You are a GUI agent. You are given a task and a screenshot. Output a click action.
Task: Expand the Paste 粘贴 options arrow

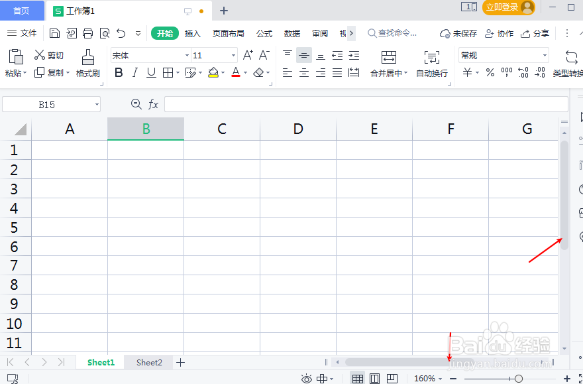pyautogui.click(x=25, y=73)
